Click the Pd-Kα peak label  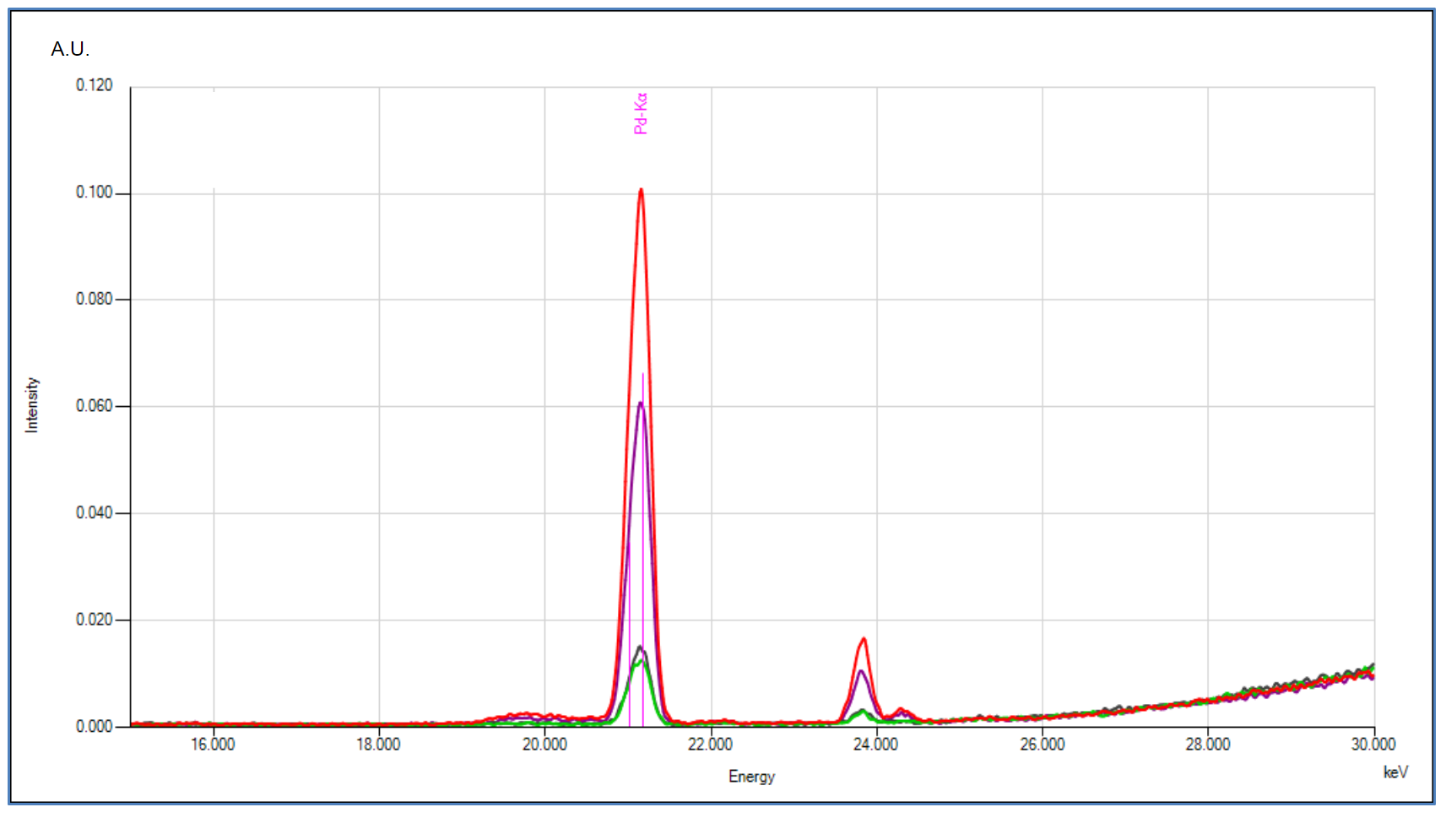(x=641, y=114)
